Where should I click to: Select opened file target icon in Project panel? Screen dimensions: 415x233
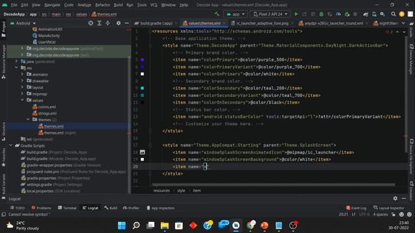click(91, 23)
